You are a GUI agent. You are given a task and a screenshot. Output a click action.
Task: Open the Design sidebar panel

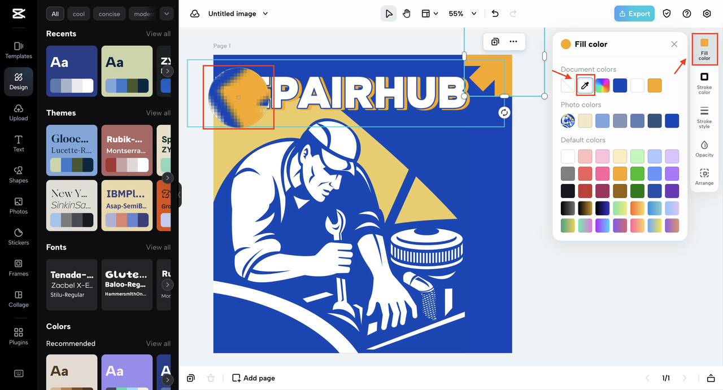pyautogui.click(x=19, y=81)
